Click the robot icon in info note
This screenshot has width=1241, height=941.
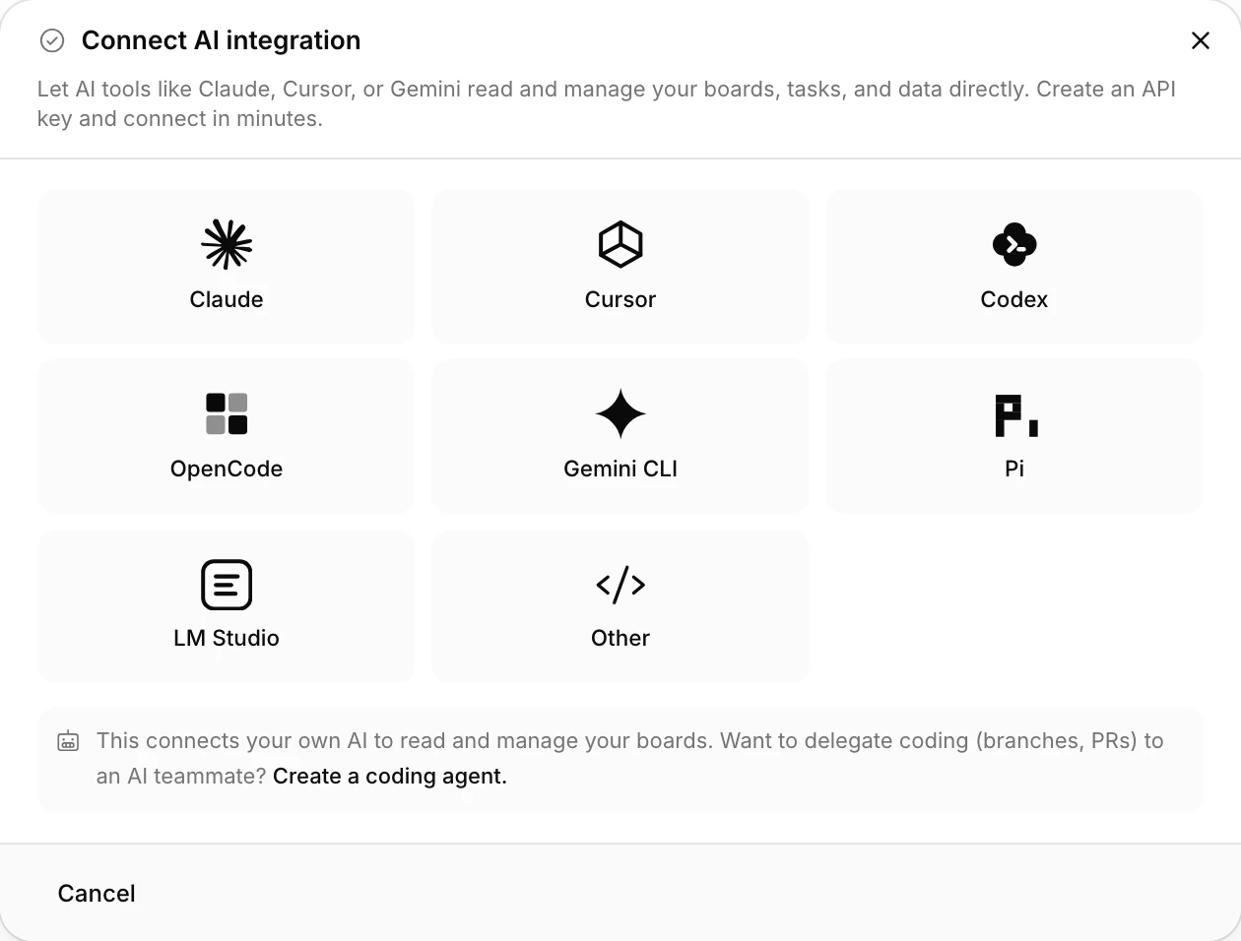coord(68,741)
